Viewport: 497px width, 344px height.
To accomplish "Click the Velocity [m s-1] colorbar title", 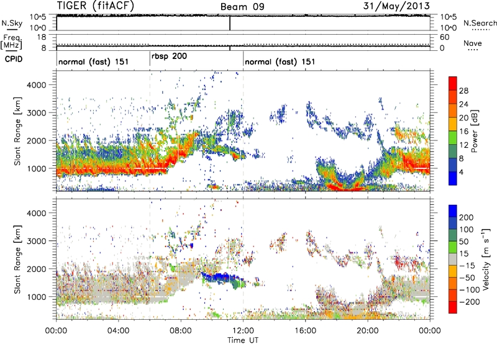I will (x=485, y=259).
